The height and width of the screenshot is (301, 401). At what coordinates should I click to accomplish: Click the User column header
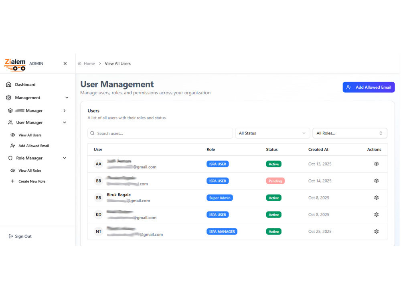pyautogui.click(x=98, y=149)
